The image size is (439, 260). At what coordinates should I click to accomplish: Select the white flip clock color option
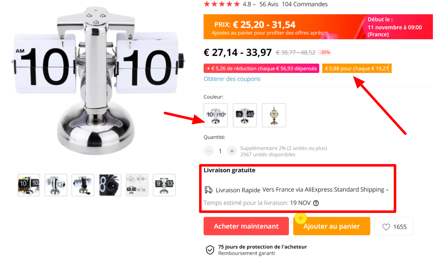point(216,115)
